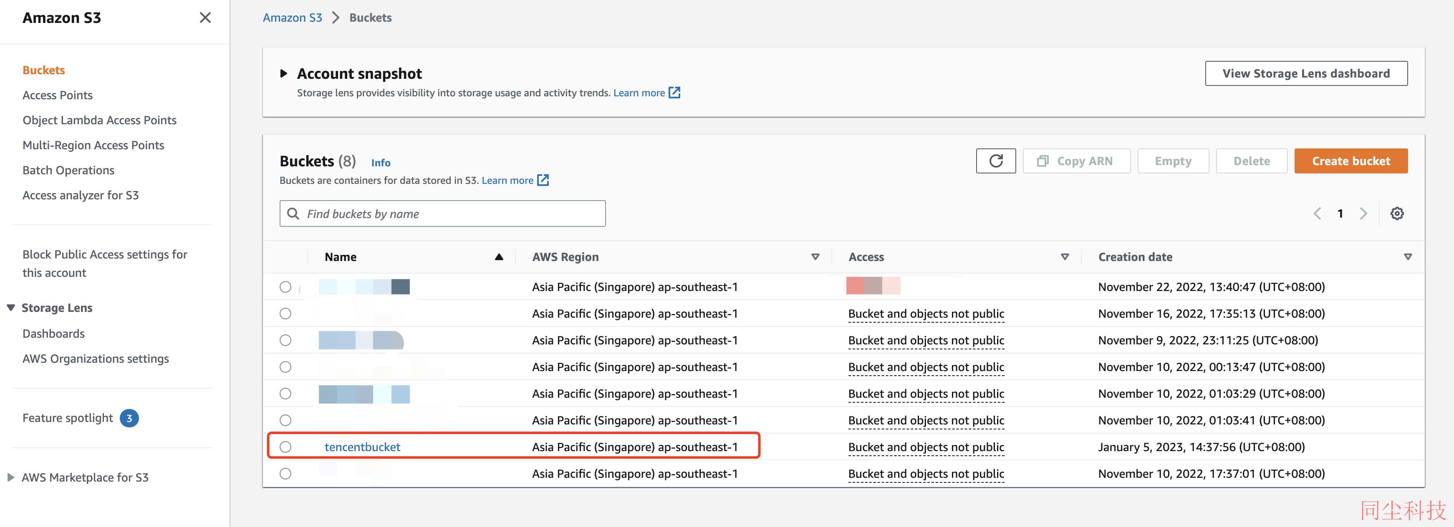
Task: Click Access status of tencentbucket row
Action: click(926, 447)
